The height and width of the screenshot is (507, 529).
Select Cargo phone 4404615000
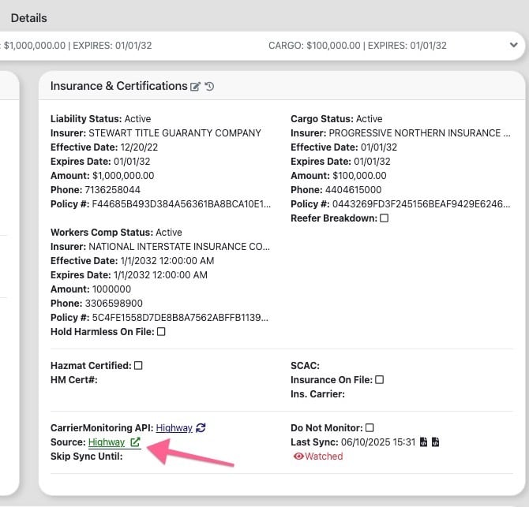(x=353, y=190)
